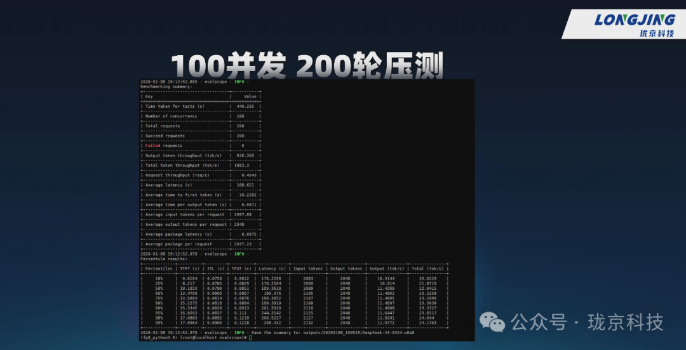
Task: Click 'Average output tokens per request'
Action: [186, 224]
